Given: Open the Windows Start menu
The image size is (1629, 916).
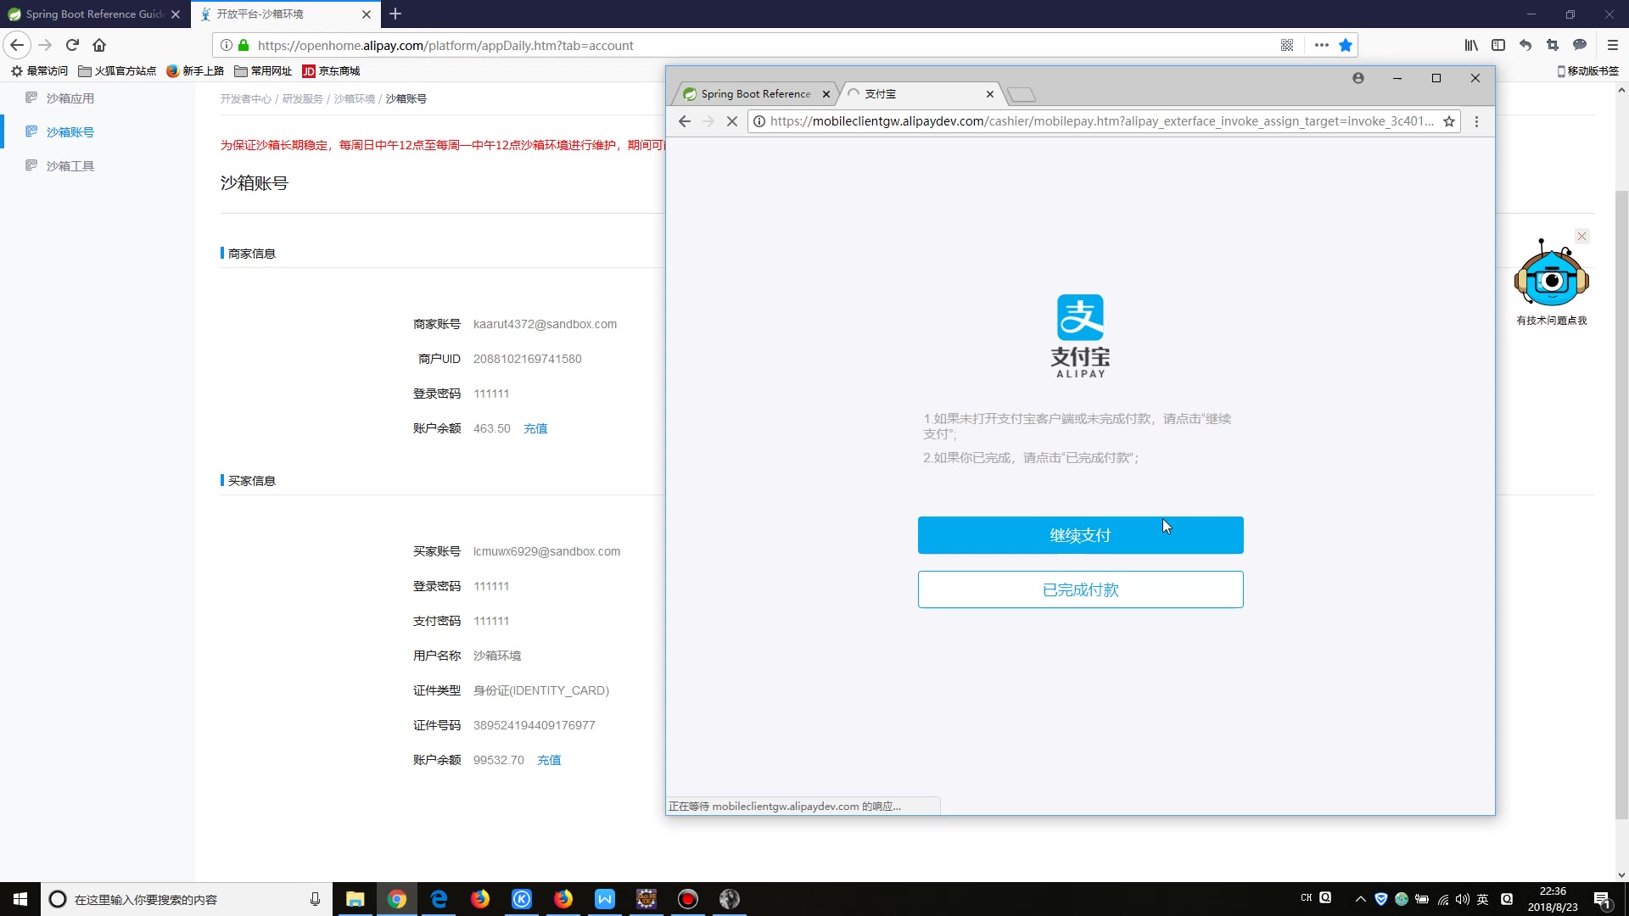Looking at the screenshot, I should coord(20,899).
